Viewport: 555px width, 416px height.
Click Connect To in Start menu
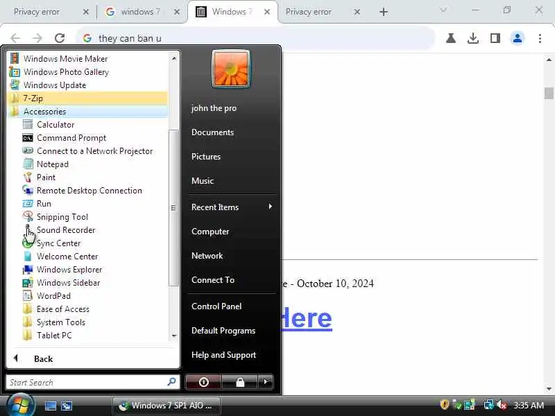click(x=213, y=280)
